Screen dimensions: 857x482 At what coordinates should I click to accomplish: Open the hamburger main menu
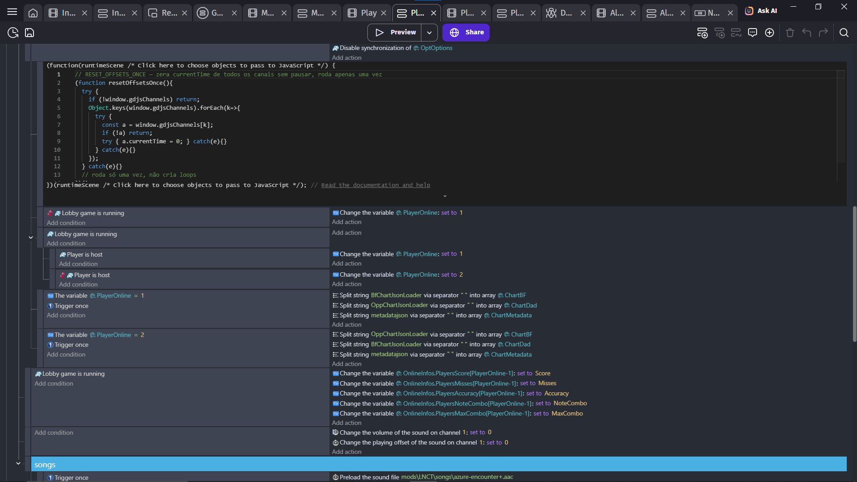point(12,12)
